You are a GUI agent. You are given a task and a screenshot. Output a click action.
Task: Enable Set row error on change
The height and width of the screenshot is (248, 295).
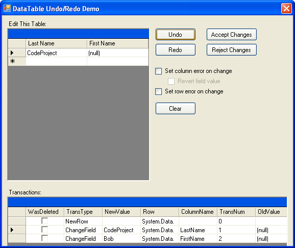coord(158,92)
